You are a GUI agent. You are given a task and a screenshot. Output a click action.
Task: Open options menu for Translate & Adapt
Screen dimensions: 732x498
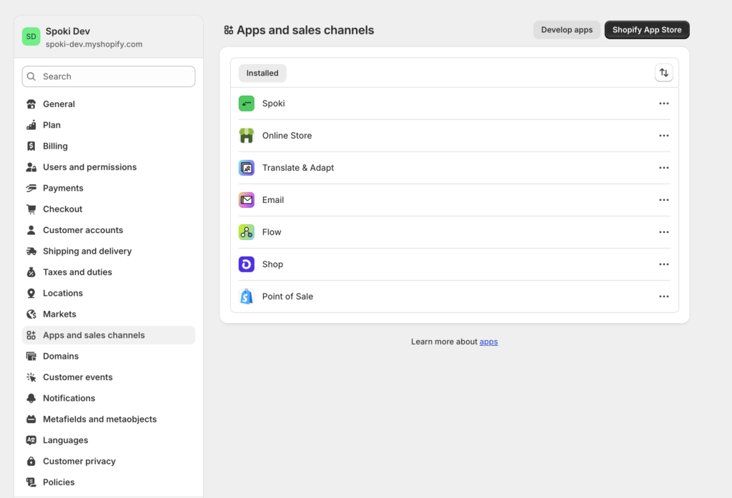coord(663,168)
